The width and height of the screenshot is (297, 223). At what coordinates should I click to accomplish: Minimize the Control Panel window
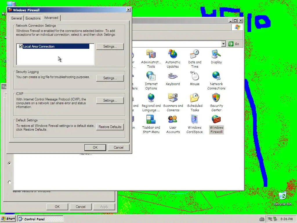[x=231, y=21]
